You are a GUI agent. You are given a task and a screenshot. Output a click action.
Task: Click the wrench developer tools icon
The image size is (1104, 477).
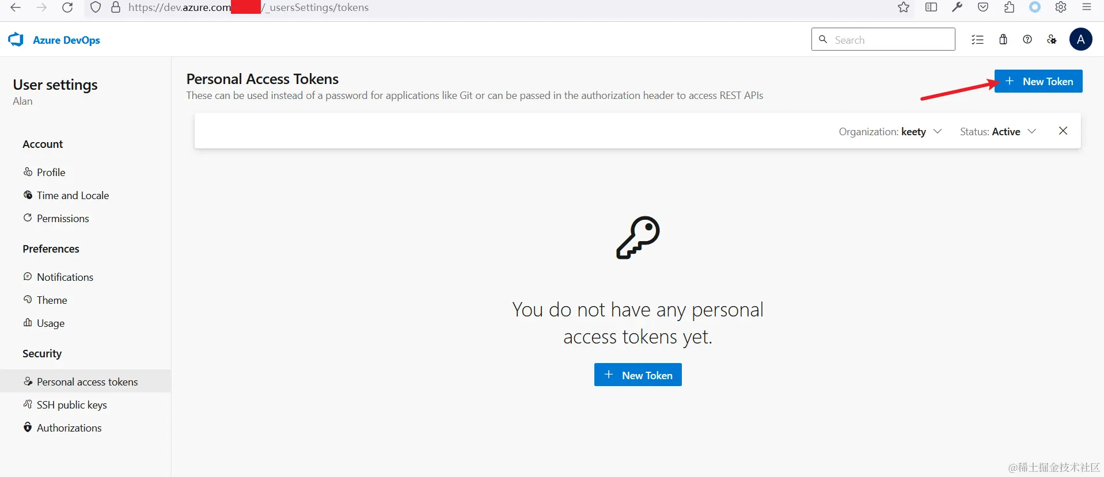[957, 7]
